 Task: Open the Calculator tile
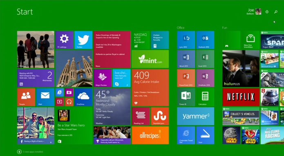tap(205, 97)
